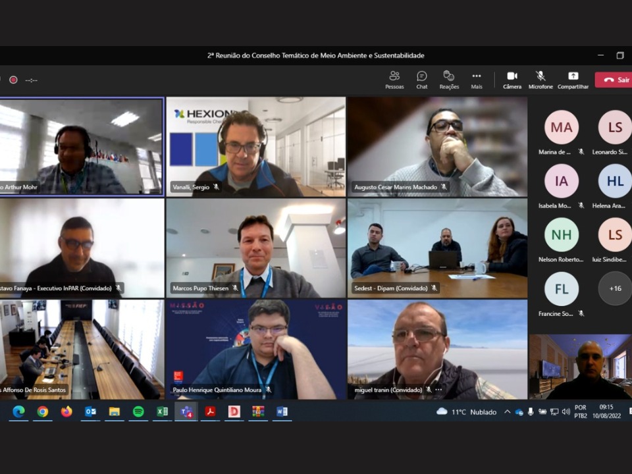Open the meeting Chat
This screenshot has width=632, height=474.
pyautogui.click(x=422, y=80)
